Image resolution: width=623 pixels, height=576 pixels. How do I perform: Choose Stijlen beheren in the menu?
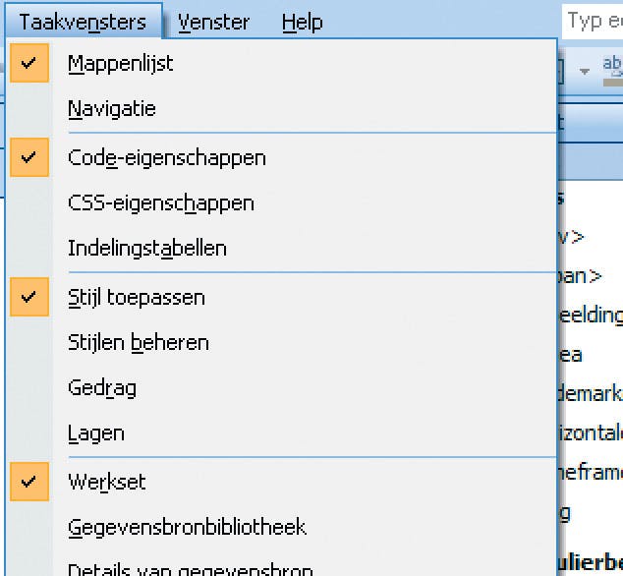[x=138, y=343]
